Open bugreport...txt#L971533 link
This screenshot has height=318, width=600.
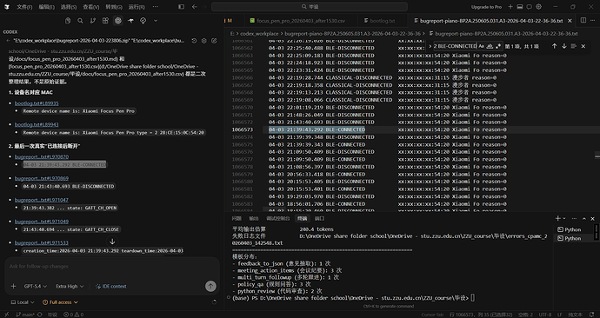pyautogui.click(x=42, y=242)
